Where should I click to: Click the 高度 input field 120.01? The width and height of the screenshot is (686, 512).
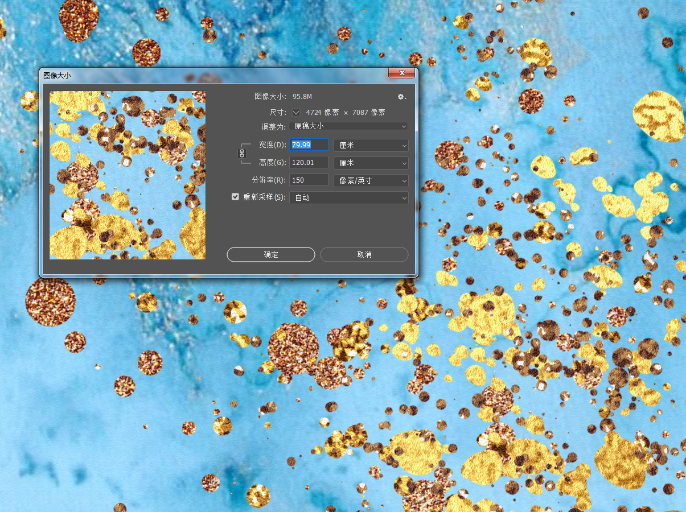(x=309, y=163)
